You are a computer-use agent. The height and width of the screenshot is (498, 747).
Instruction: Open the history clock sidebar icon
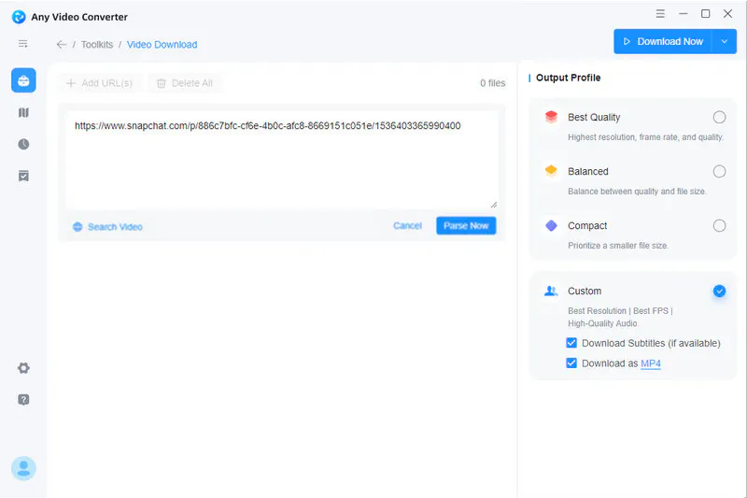23,145
